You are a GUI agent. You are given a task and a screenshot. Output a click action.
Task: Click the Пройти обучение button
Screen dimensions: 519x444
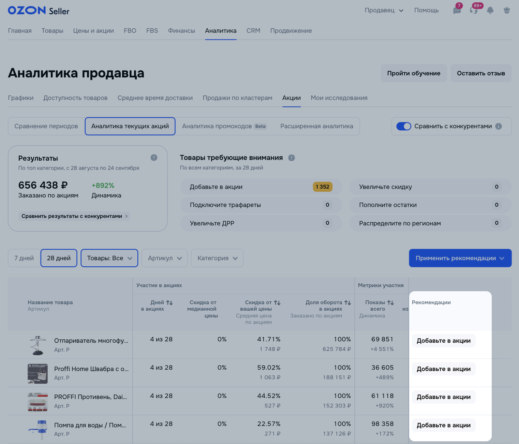[x=414, y=73]
